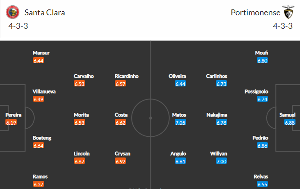The image size is (300, 189).
Task: Open player Lincoln's profile
Action: [x=82, y=153]
